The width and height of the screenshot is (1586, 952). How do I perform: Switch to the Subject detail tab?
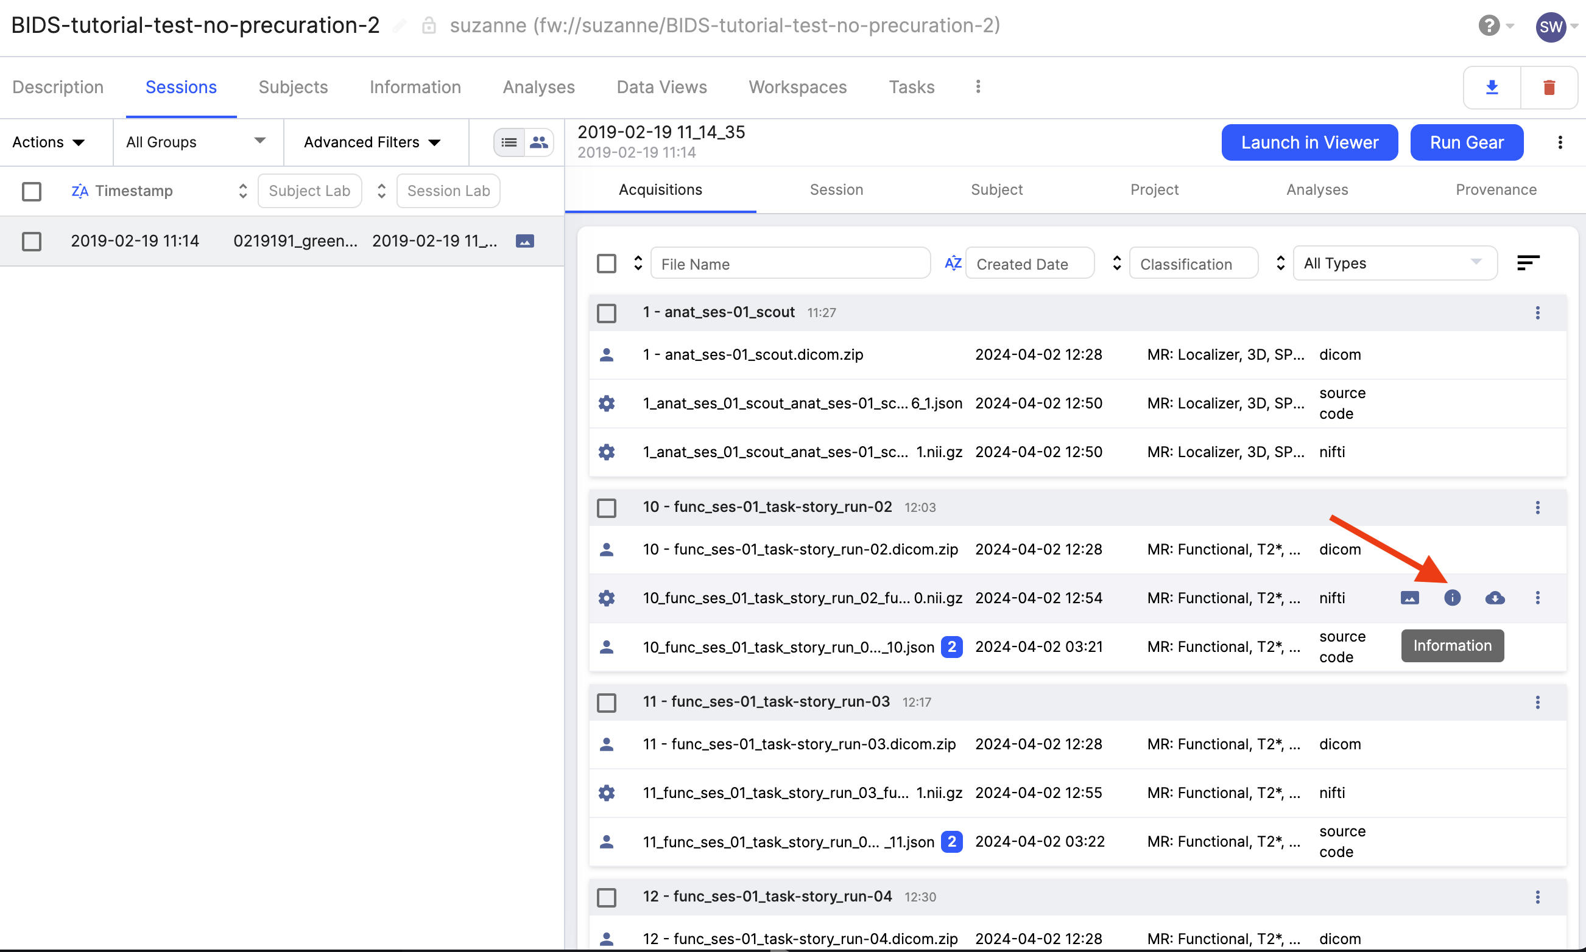[x=997, y=190]
